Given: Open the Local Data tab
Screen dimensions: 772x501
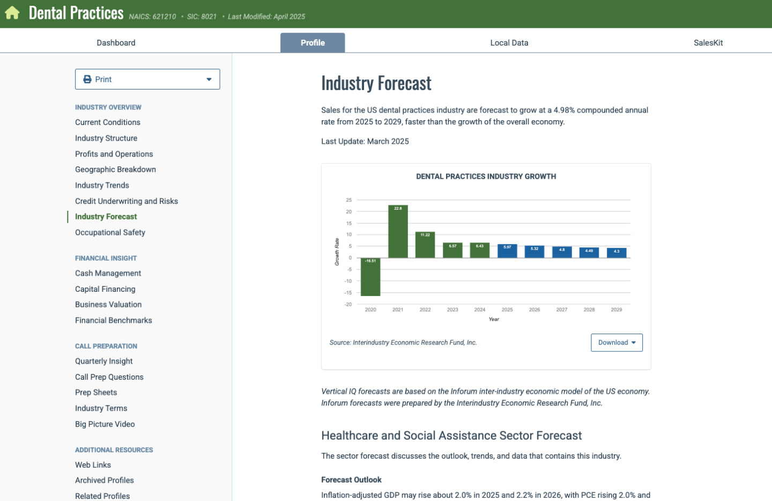Looking at the screenshot, I should pos(509,43).
